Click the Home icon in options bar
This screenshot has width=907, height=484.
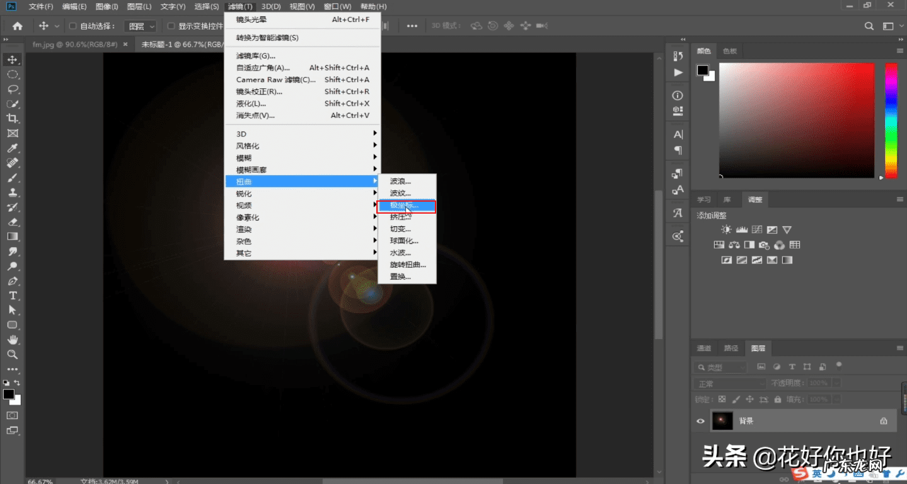[18, 26]
